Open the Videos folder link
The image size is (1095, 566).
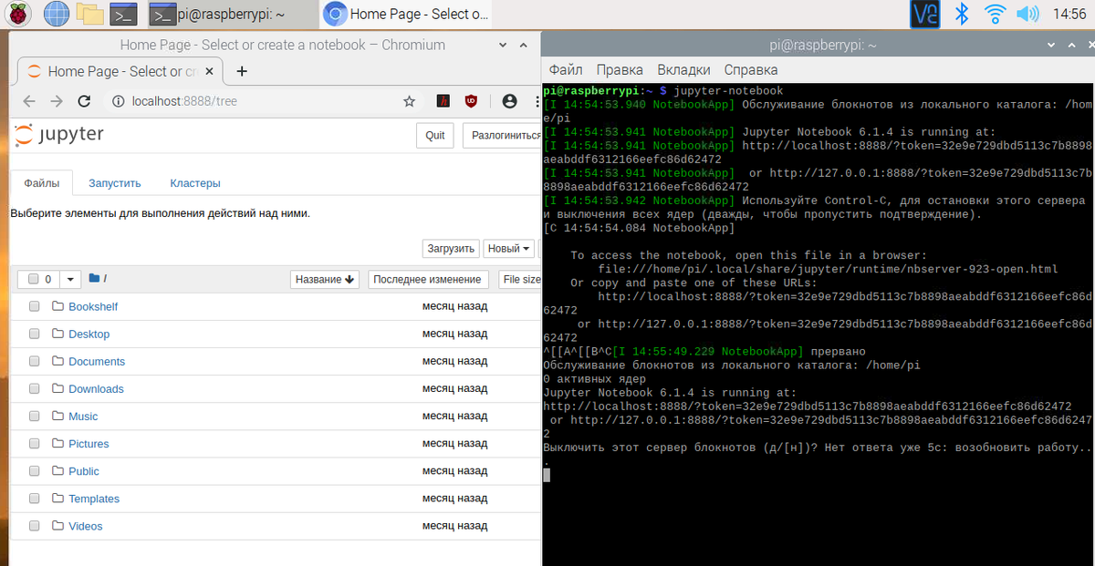coord(86,526)
